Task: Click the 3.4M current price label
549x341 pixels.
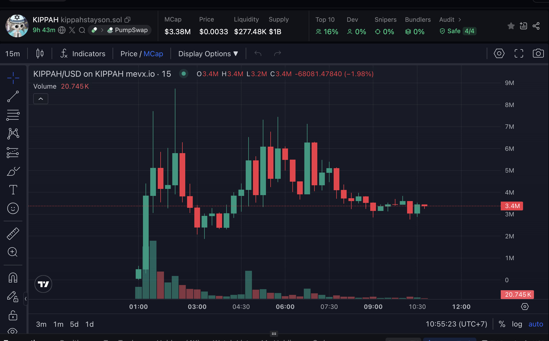Action: click(512, 206)
